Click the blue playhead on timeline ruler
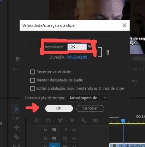The width and height of the screenshot is (145, 147). [123, 121]
